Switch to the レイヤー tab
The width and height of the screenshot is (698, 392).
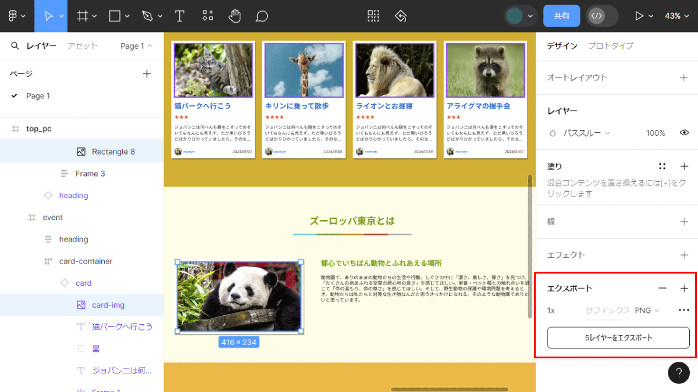41,46
